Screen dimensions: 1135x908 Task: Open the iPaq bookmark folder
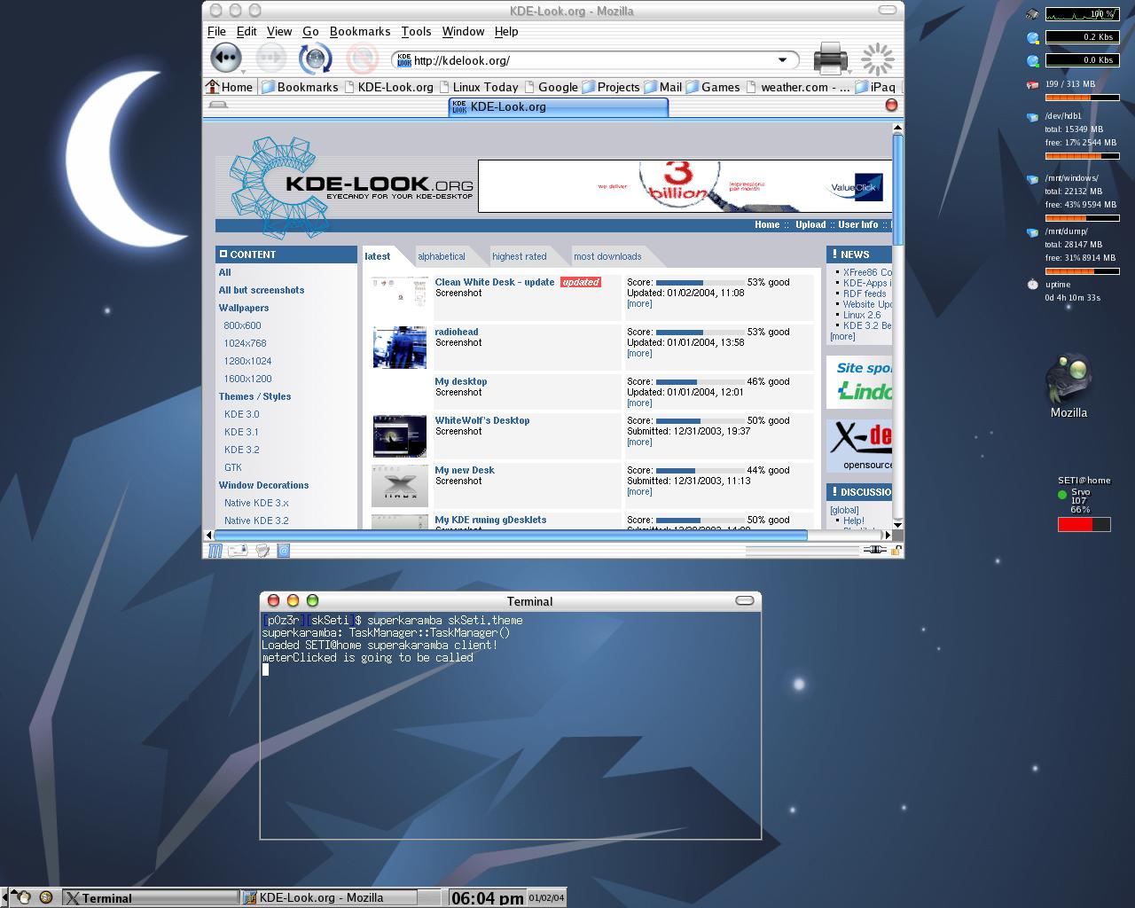(x=876, y=87)
